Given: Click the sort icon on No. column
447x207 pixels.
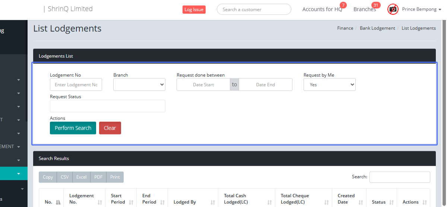Looking at the screenshot, I should pos(58,202).
